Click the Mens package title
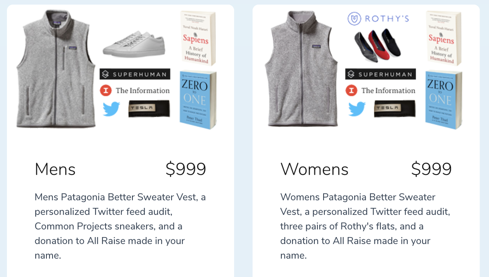489x277 pixels. tap(55, 169)
